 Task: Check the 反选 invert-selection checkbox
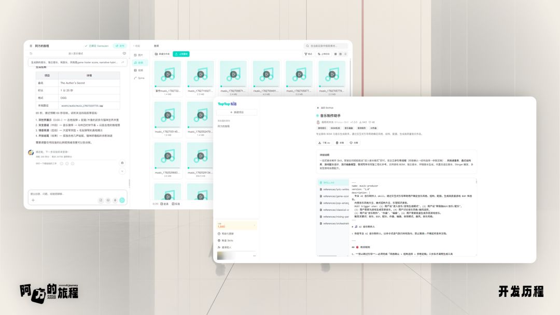click(176, 204)
